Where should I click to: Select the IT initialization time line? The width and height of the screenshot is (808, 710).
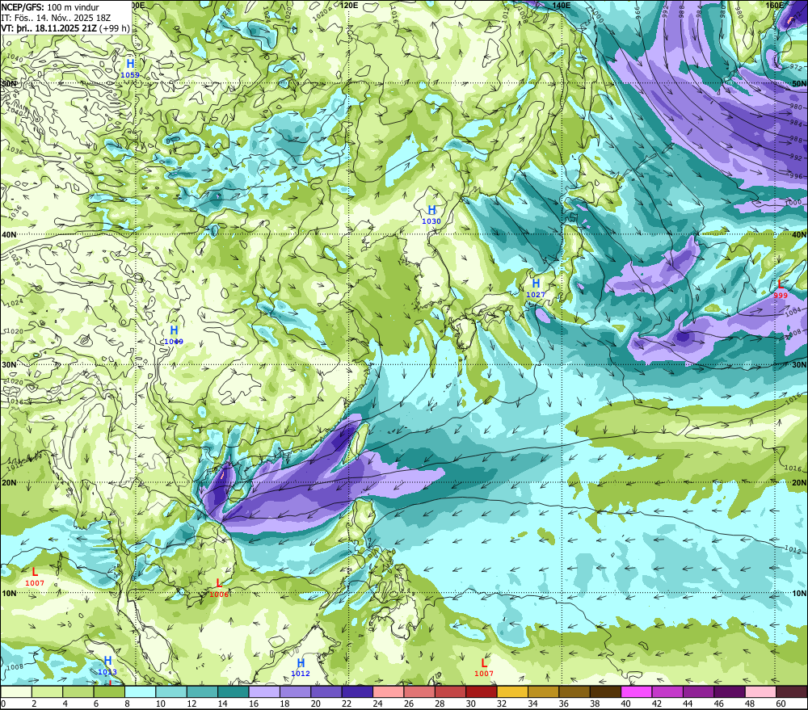click(56, 18)
